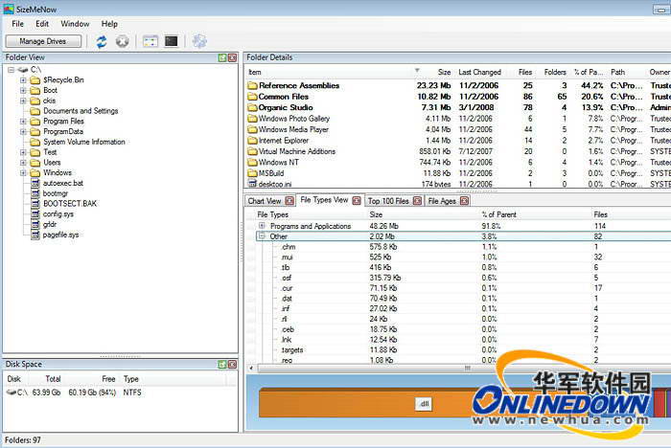
Task: Expand the Windows folder node
Action: click(24, 172)
